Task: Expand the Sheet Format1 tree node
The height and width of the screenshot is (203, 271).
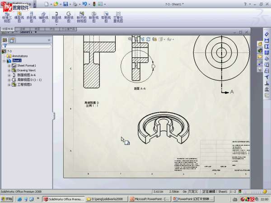Action: [x=9, y=65]
